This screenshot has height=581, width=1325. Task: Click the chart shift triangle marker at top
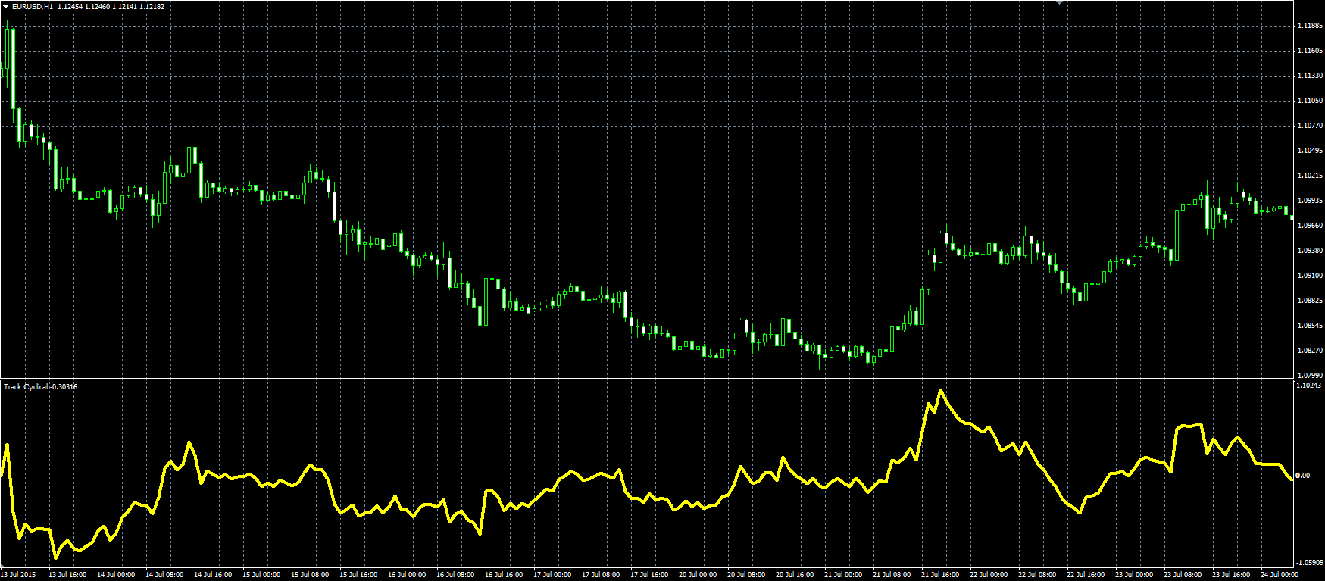[1060, 3]
